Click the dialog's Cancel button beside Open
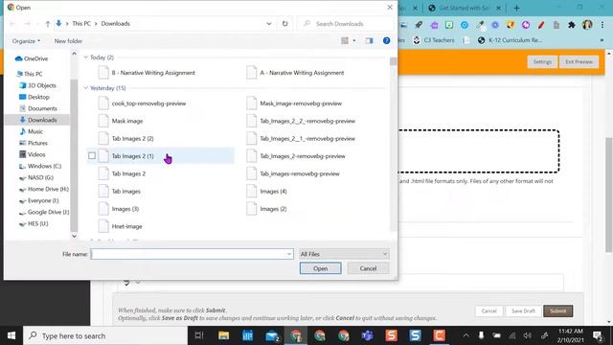613x345 pixels. pyautogui.click(x=368, y=268)
